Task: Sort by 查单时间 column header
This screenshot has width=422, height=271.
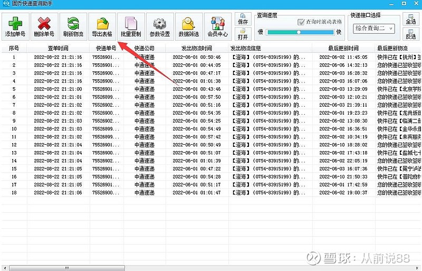Action: tap(58, 48)
